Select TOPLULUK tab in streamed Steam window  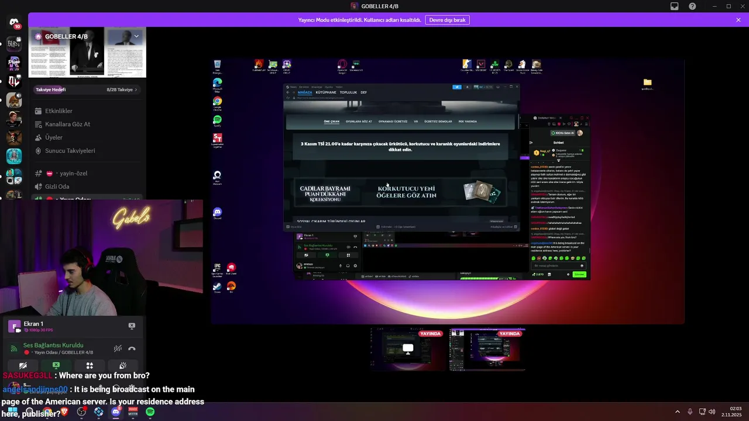coord(348,92)
